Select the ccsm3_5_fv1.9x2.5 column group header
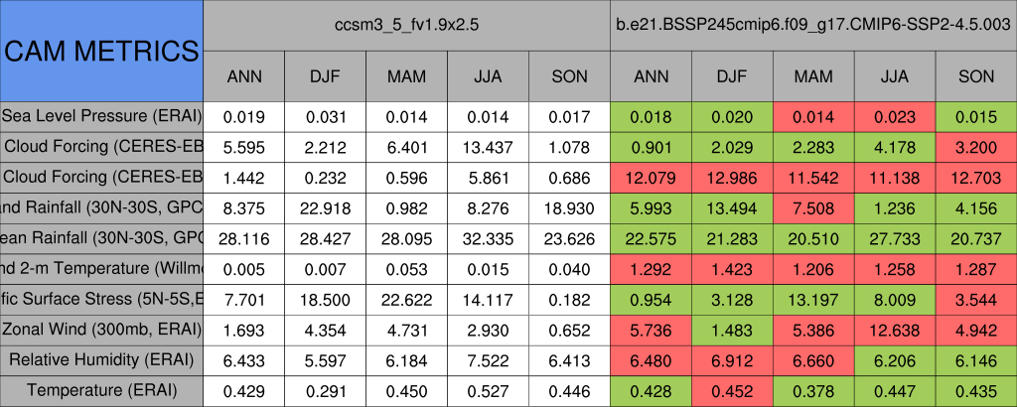This screenshot has width=1017, height=407. (406, 25)
